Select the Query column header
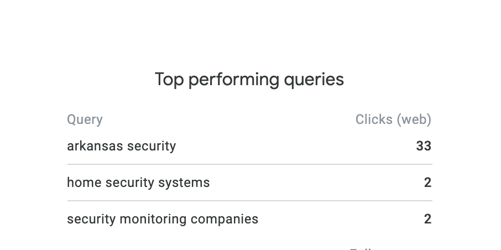501x250 pixels. click(85, 119)
